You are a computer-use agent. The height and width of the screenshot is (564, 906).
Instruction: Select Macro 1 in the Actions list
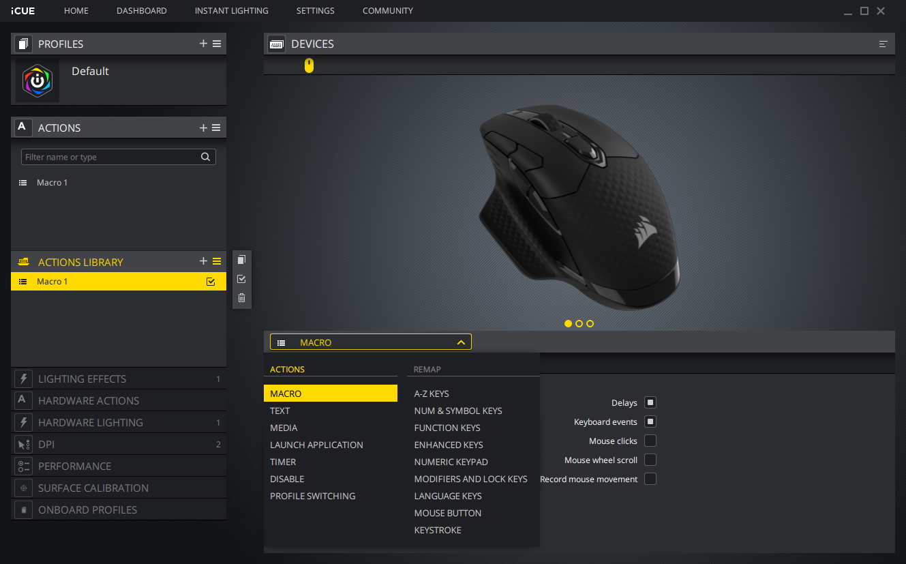pos(119,183)
